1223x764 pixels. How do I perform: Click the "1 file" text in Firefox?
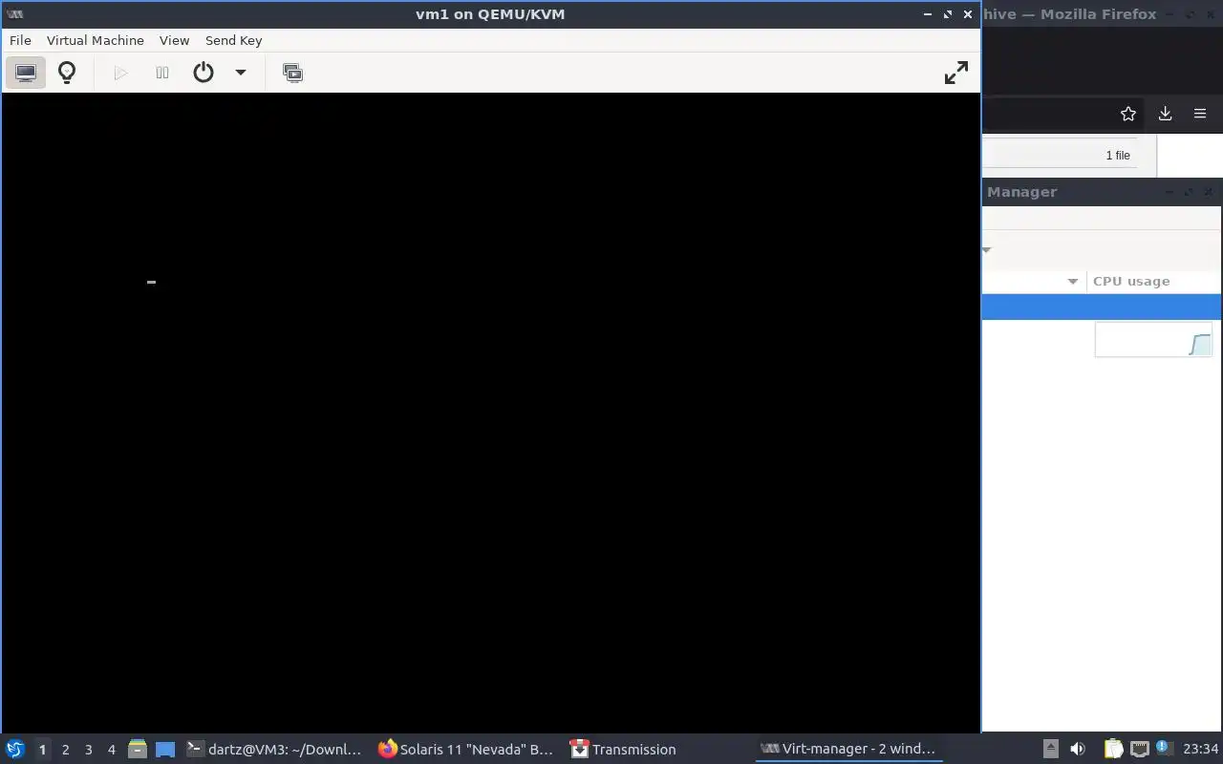(1118, 156)
